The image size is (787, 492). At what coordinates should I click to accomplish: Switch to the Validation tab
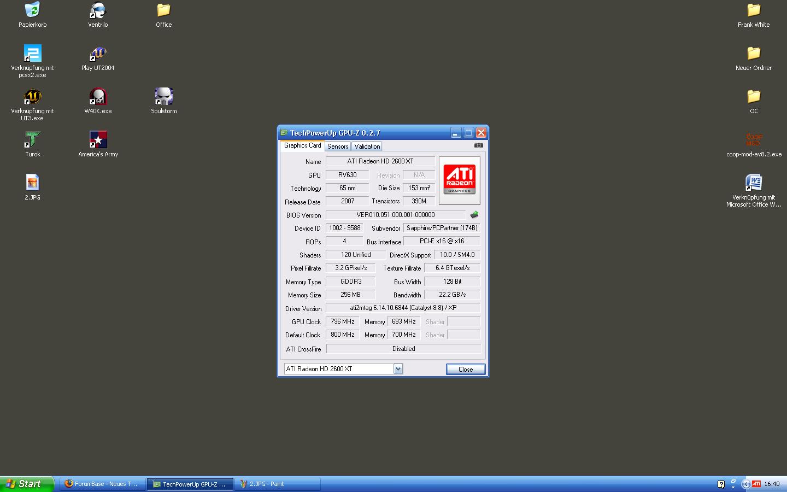[367, 146]
